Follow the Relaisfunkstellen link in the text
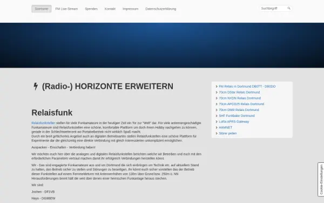This screenshot has height=203, width=324. coord(43,123)
